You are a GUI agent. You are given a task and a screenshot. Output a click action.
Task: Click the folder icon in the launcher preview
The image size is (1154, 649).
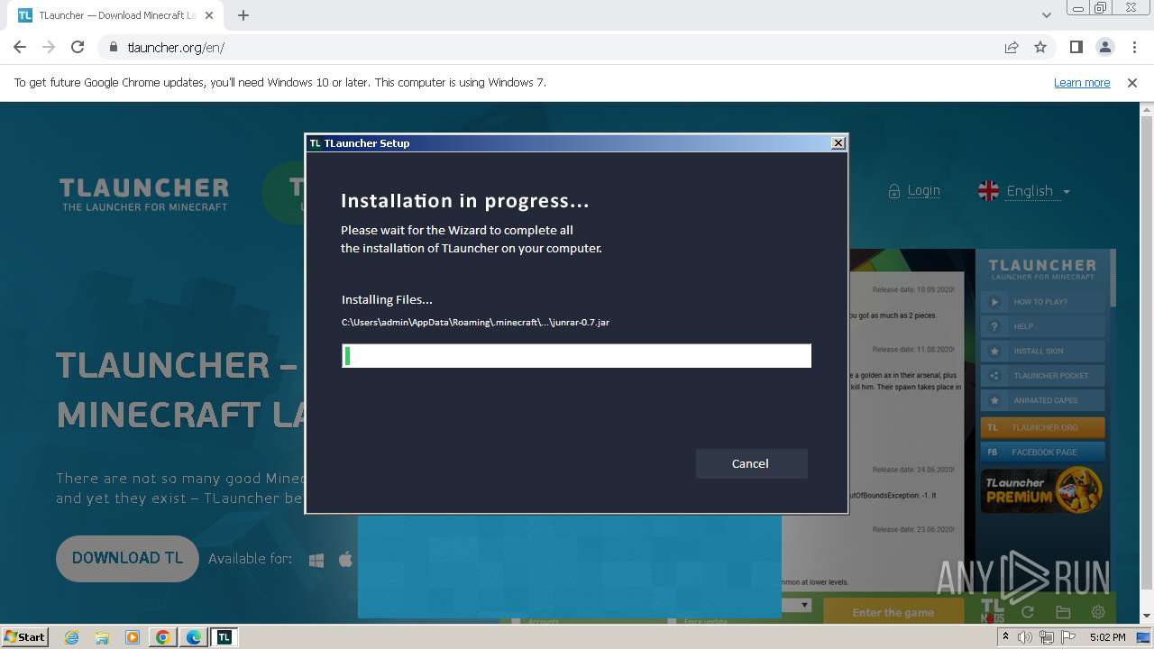(1063, 612)
